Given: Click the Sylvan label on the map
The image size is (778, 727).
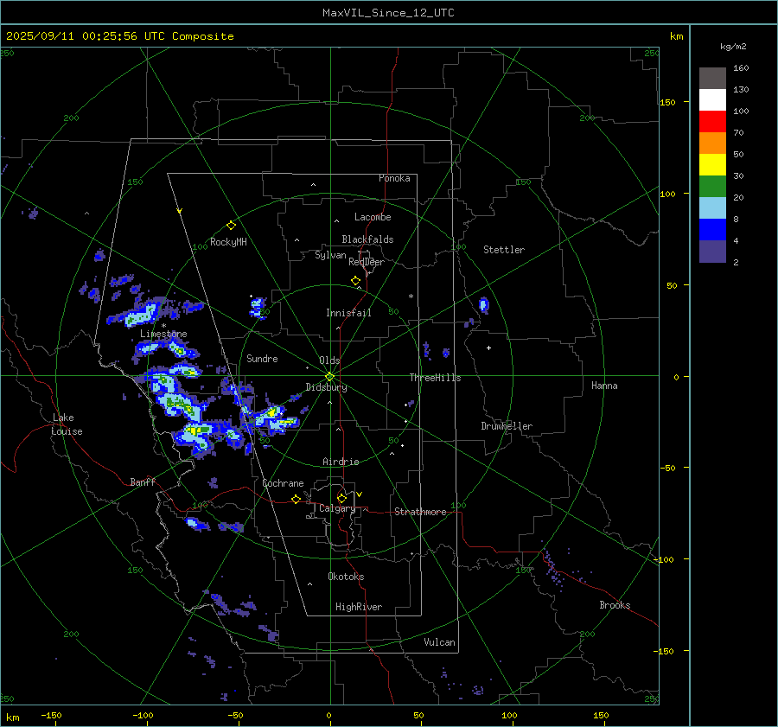Looking at the screenshot, I should [x=330, y=255].
